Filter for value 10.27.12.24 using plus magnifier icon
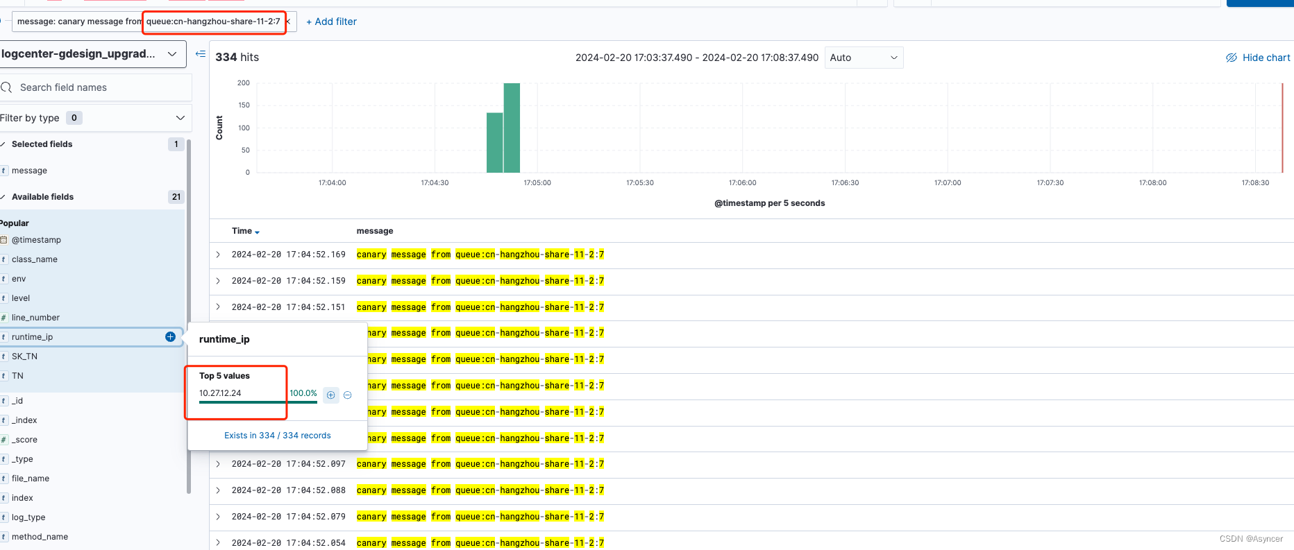 point(331,395)
